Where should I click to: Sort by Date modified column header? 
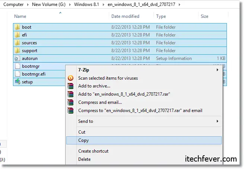point(125,16)
